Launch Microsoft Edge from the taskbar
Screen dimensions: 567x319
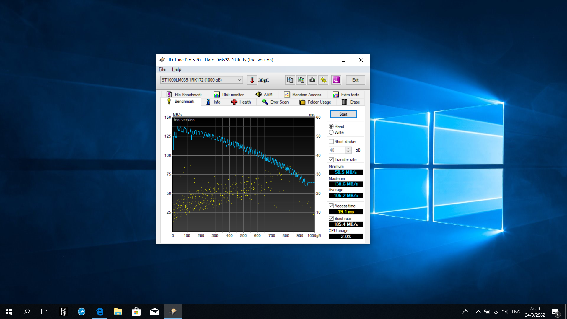[100, 312]
